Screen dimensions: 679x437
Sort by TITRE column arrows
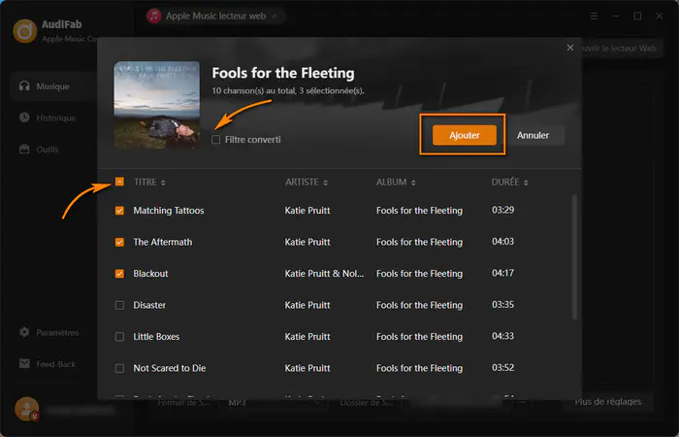[x=163, y=183]
